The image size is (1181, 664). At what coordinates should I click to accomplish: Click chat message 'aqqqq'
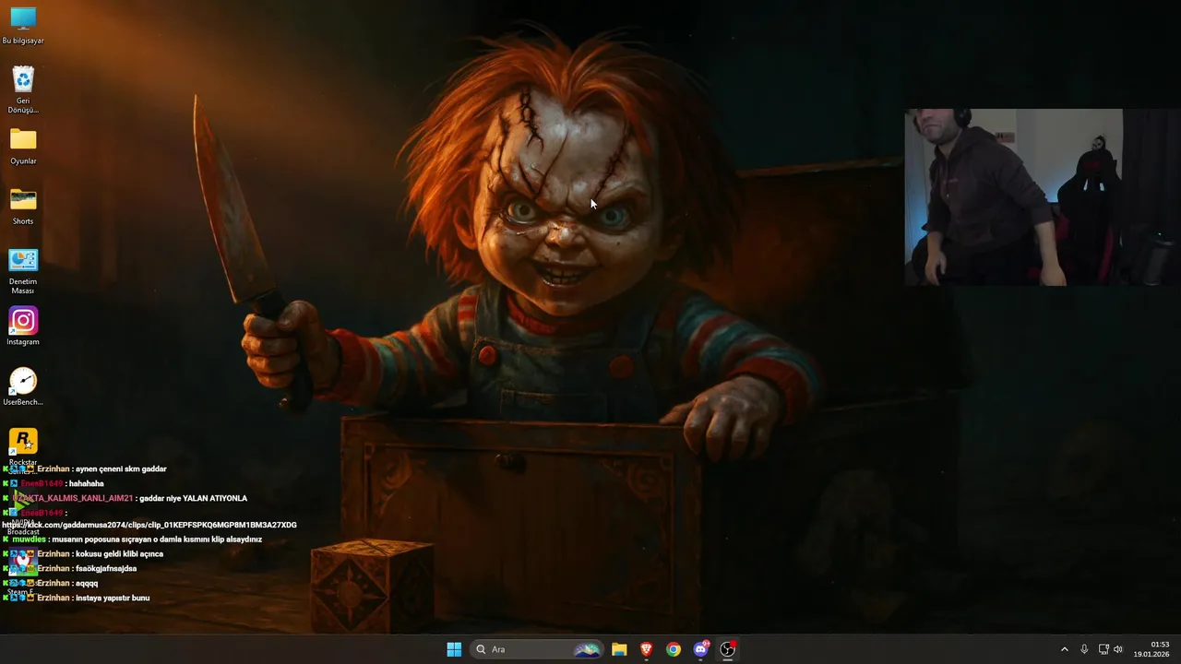coord(87,583)
